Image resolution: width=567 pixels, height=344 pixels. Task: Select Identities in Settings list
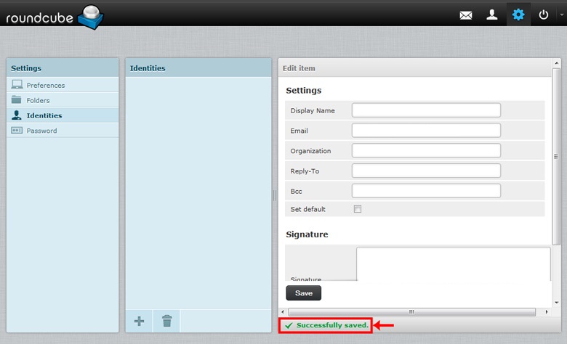44,115
